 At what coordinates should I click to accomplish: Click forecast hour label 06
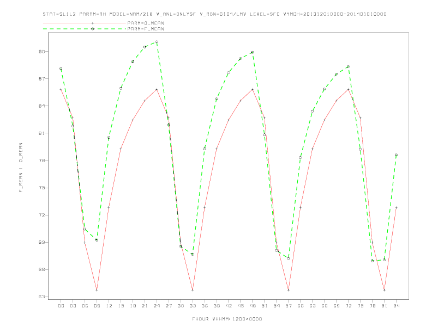[x=85, y=306]
